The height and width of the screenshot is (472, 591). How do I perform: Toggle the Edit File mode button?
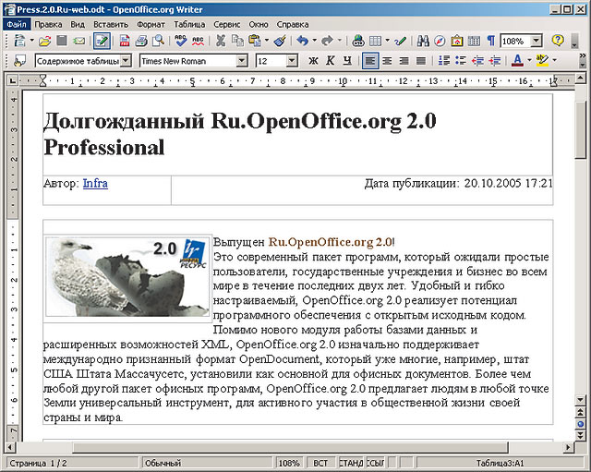point(102,41)
